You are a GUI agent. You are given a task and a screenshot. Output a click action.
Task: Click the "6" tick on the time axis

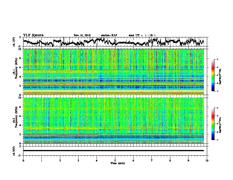[x=134, y=161]
